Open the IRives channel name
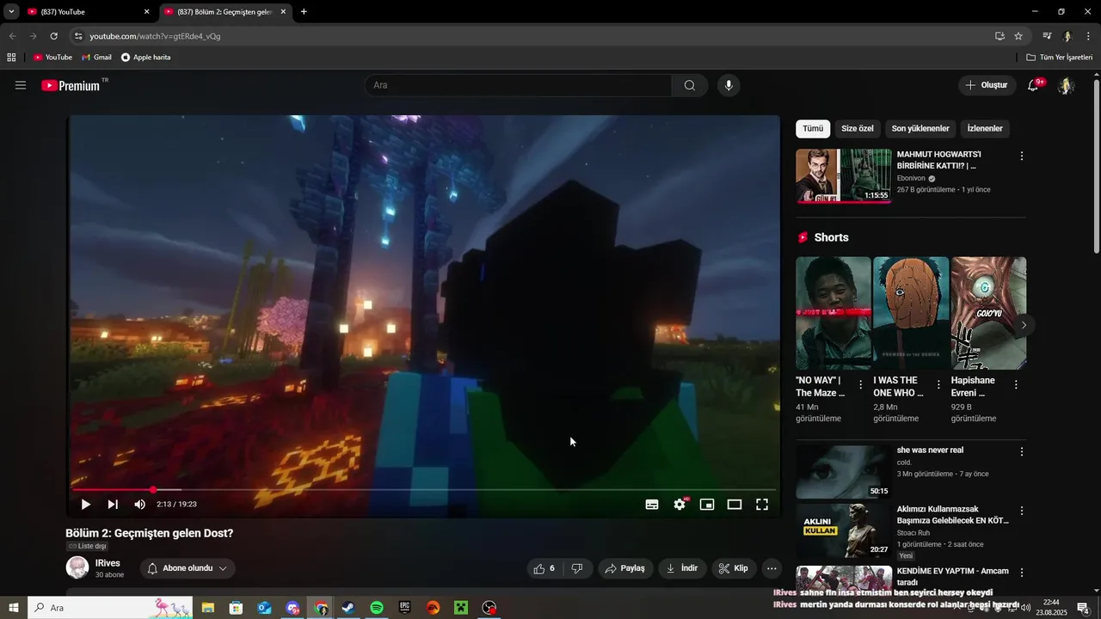The image size is (1101, 619). point(108,563)
